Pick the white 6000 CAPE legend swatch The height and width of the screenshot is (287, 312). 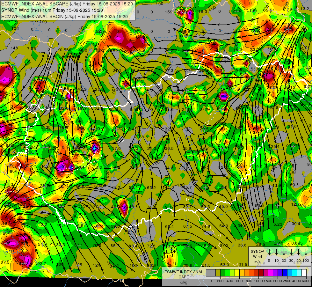[x=304, y=273]
